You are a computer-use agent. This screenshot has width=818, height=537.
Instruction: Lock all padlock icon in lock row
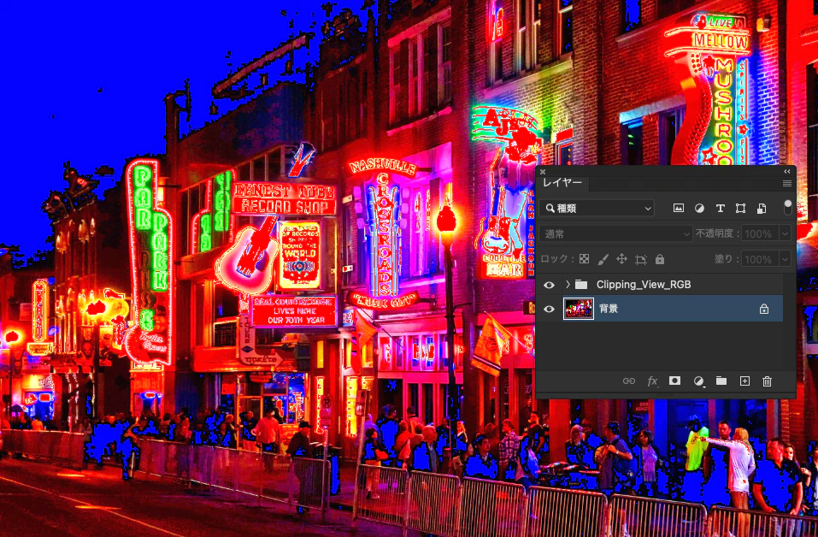[x=660, y=259]
